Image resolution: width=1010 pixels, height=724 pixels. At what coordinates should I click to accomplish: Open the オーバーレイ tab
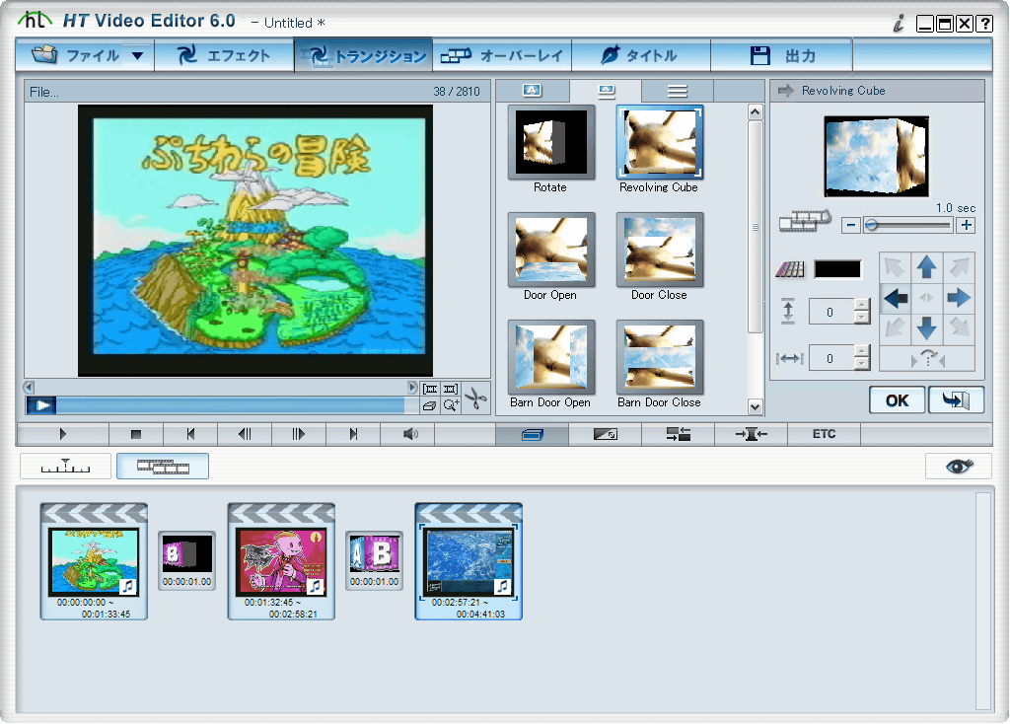point(502,55)
